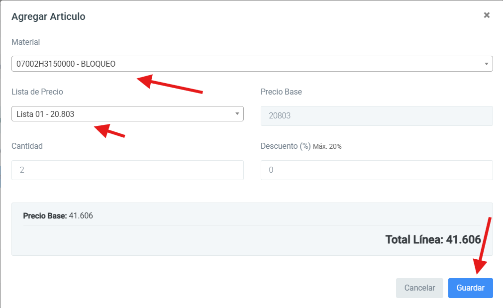
Task: Click the Agregar Articulo dialog title
Action: 48,16
